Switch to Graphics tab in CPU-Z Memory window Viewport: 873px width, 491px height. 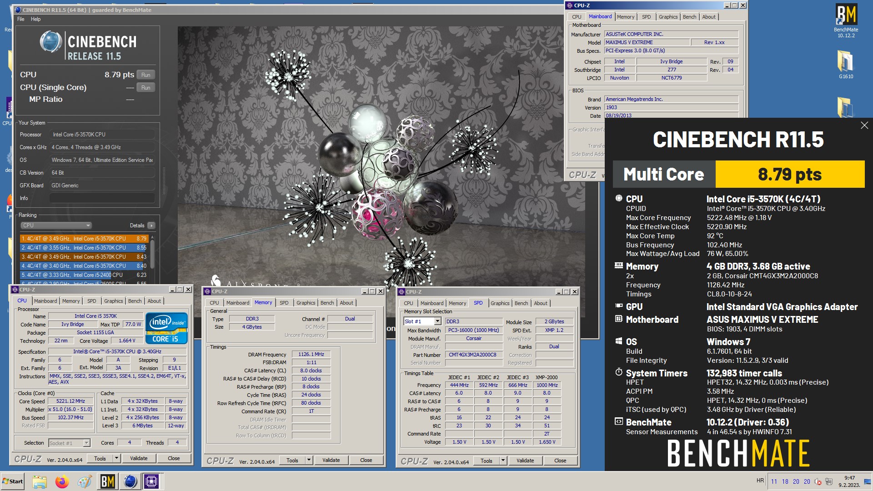click(x=306, y=303)
